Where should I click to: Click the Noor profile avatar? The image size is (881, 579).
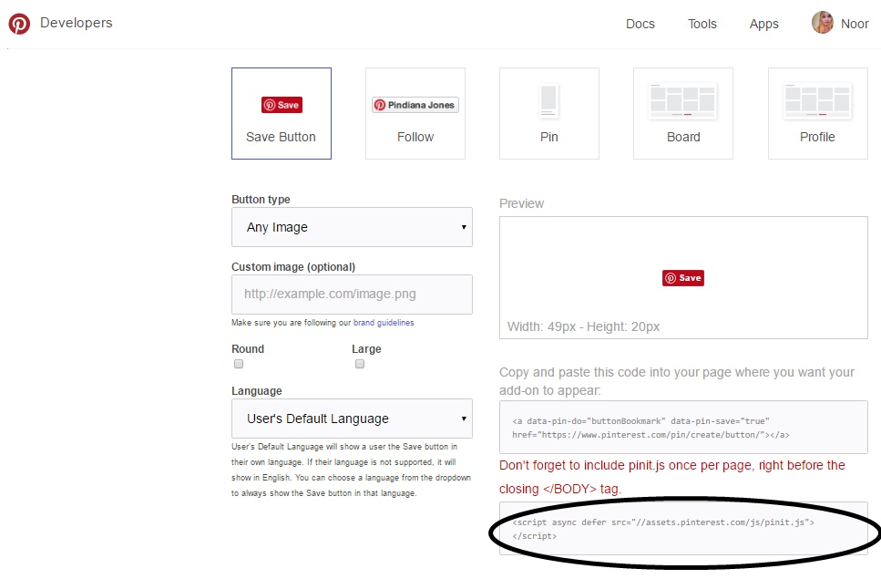823,23
